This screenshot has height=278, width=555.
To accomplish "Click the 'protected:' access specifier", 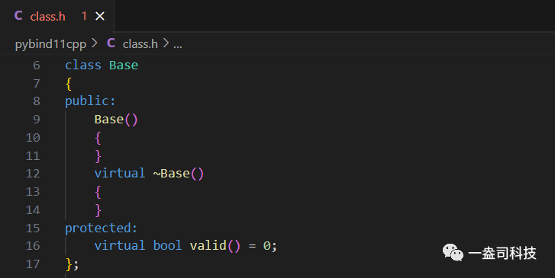I will click(102, 228).
